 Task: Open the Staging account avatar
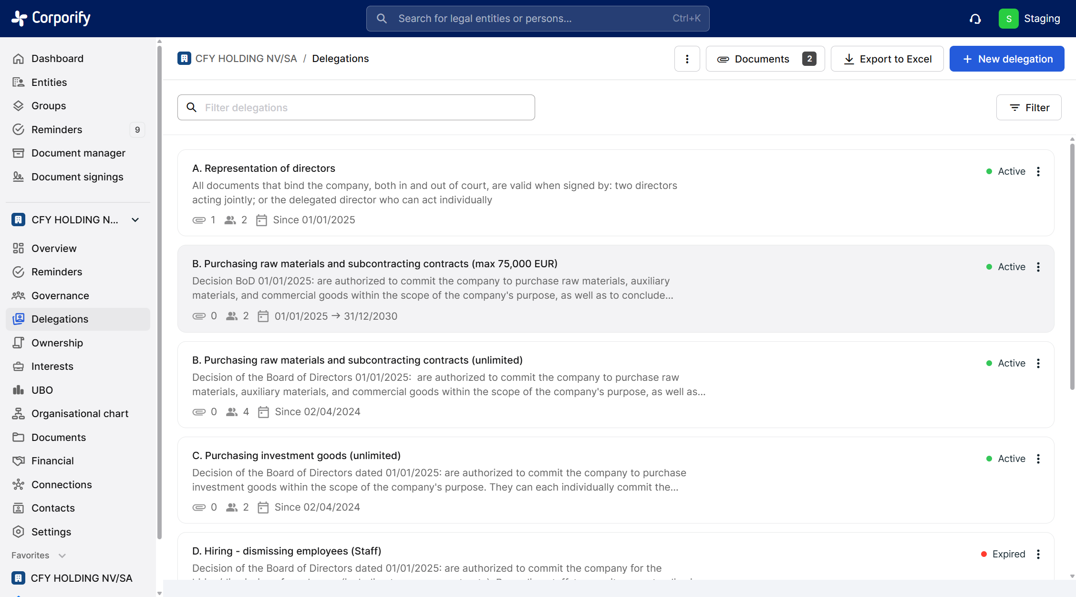(1008, 19)
